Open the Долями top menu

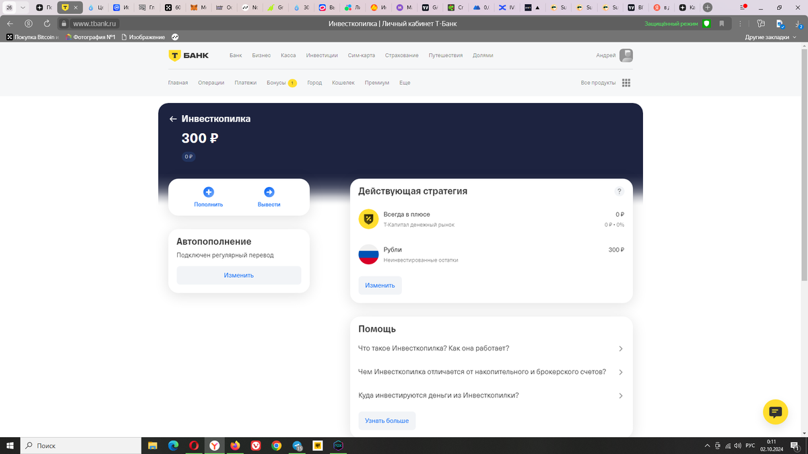483,55
